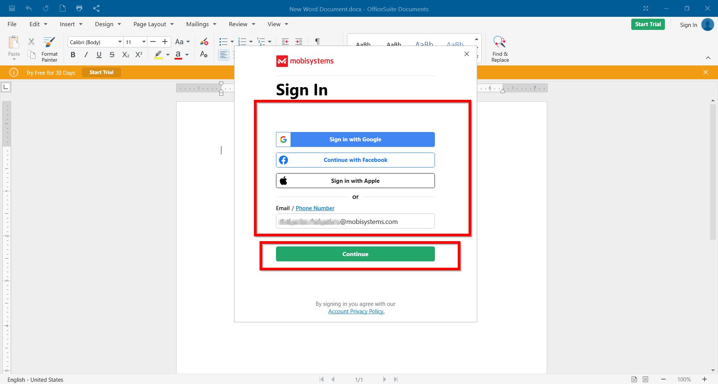Open font settings icon with gear
Viewport: 718px width, 384px height.
[204, 55]
